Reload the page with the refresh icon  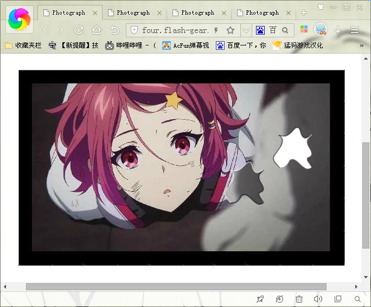click(x=79, y=30)
